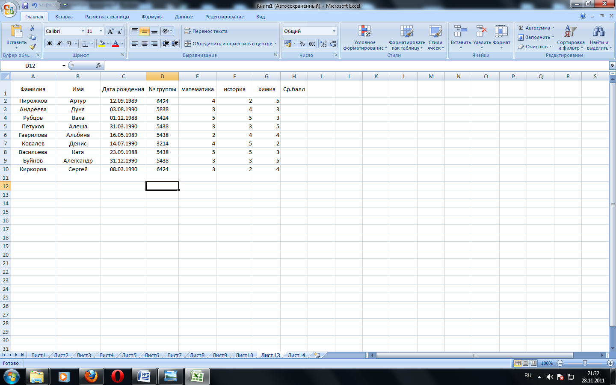Image resolution: width=616 pixels, height=385 pixels.
Task: Open Conditional Formatting (Условное форматирование) menu
Action: (365, 38)
